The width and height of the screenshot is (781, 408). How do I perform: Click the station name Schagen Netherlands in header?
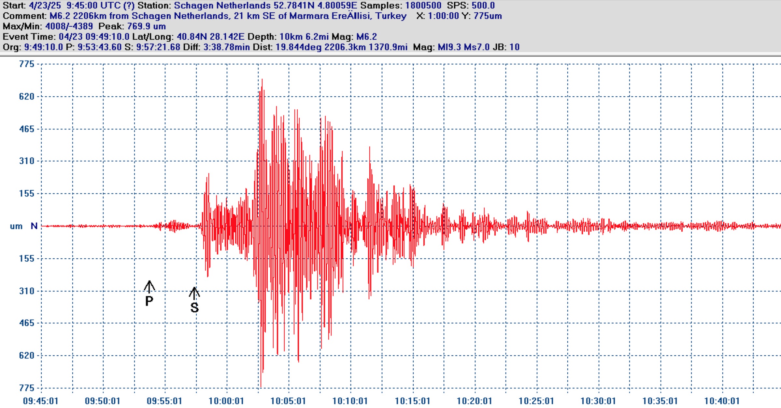[x=222, y=6]
